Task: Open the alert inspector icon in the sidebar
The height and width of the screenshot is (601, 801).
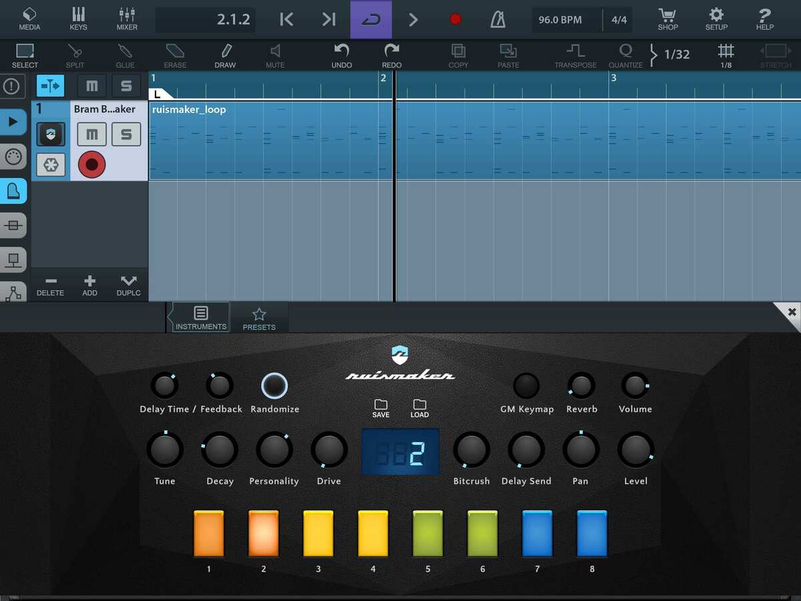Action: coord(13,85)
